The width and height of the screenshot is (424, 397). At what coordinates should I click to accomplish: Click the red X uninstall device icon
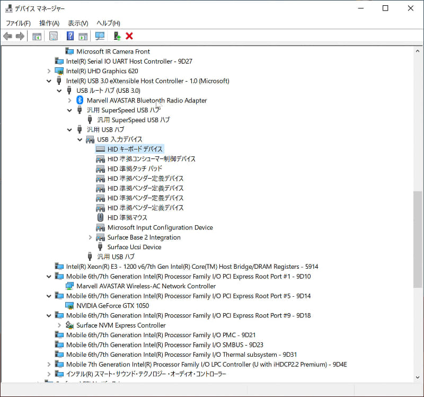coord(129,36)
